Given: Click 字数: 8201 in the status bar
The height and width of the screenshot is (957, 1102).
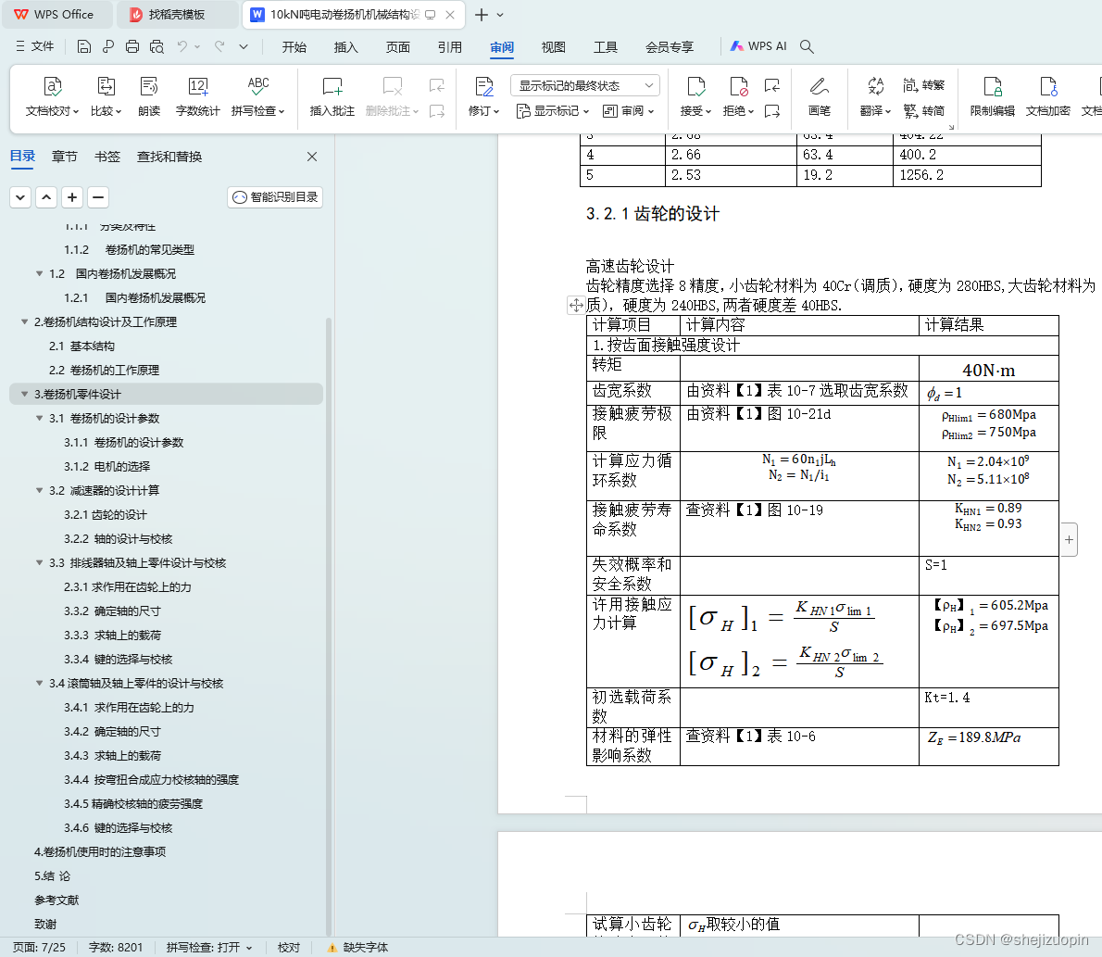Looking at the screenshot, I should [115, 947].
